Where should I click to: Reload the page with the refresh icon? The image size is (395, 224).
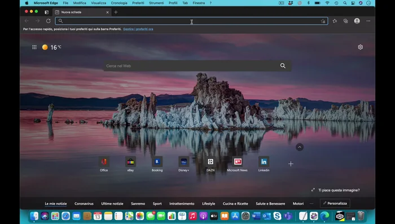(x=49, y=21)
